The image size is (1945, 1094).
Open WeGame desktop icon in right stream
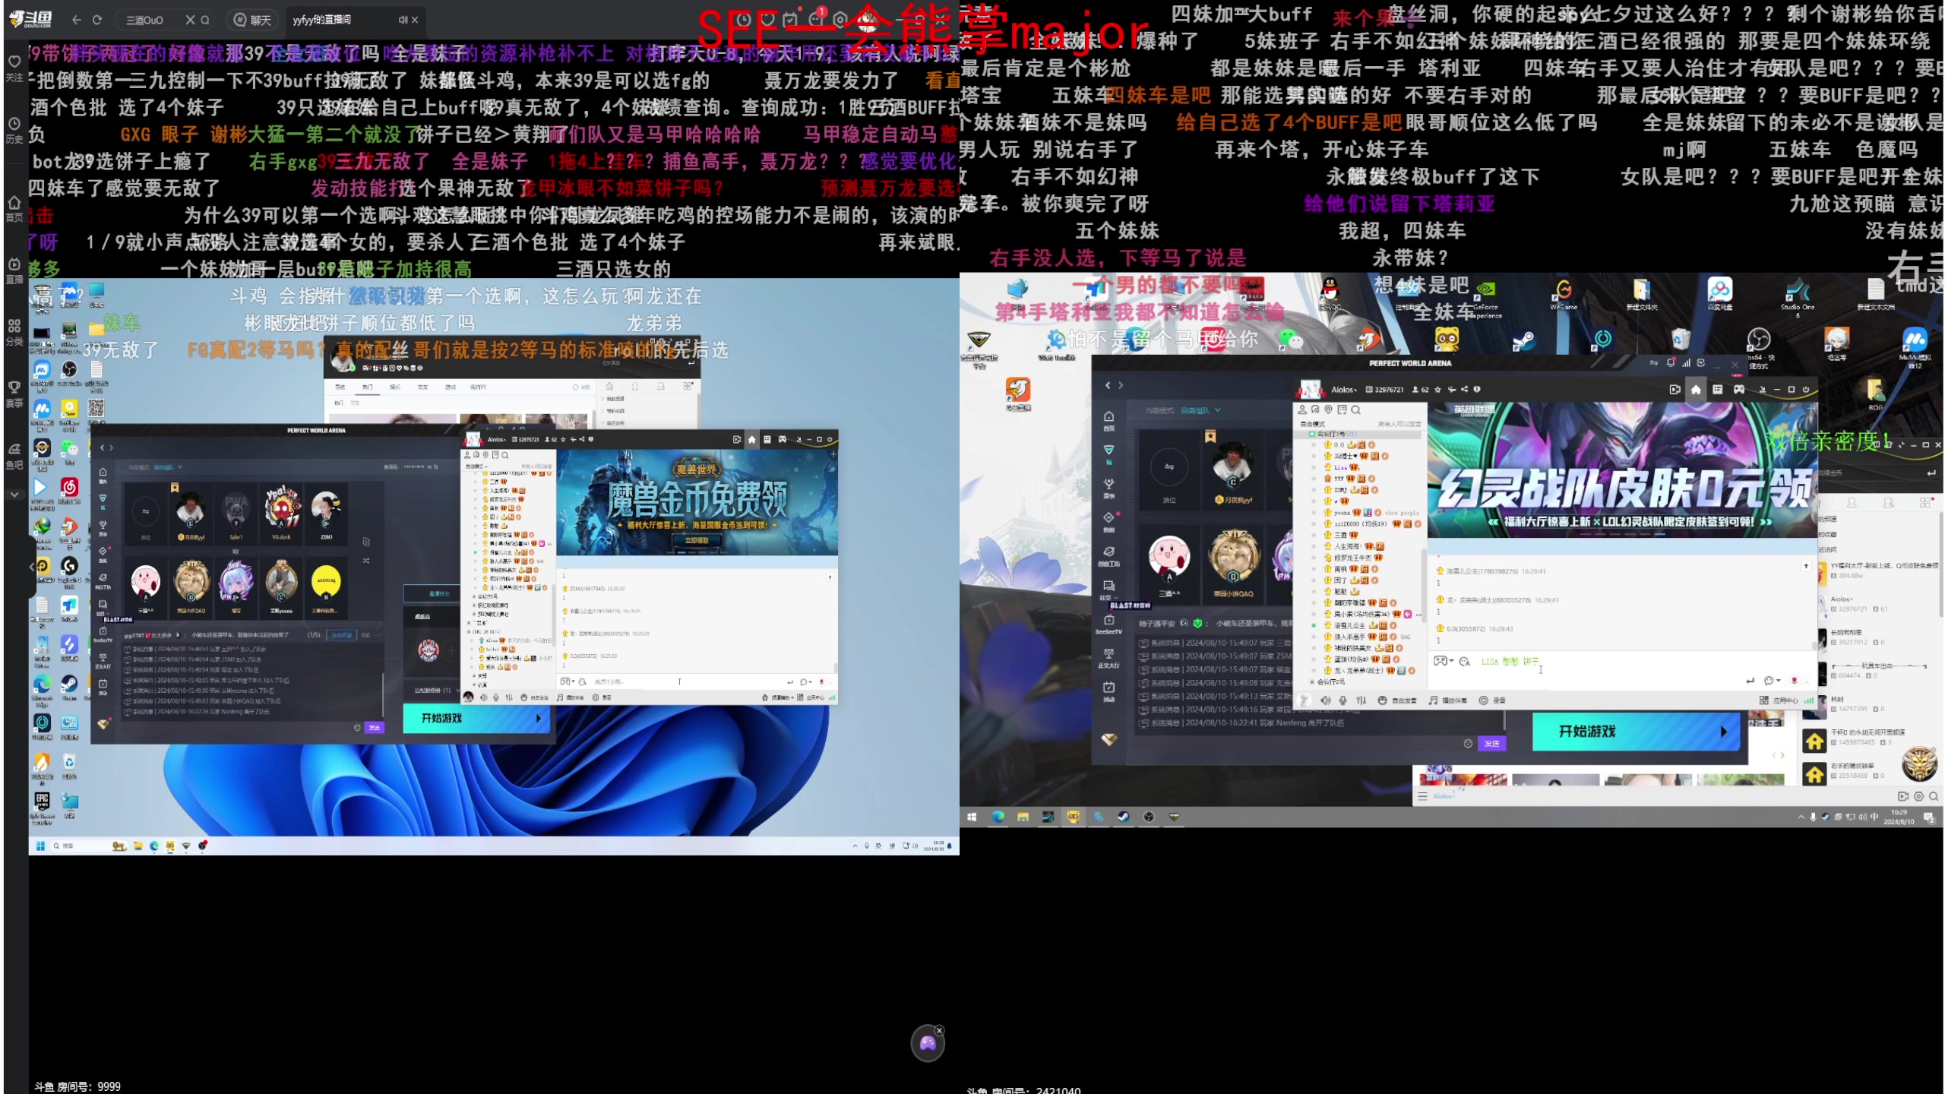[x=1563, y=293]
